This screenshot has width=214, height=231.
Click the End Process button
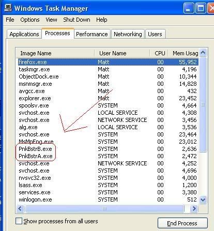click(x=182, y=223)
